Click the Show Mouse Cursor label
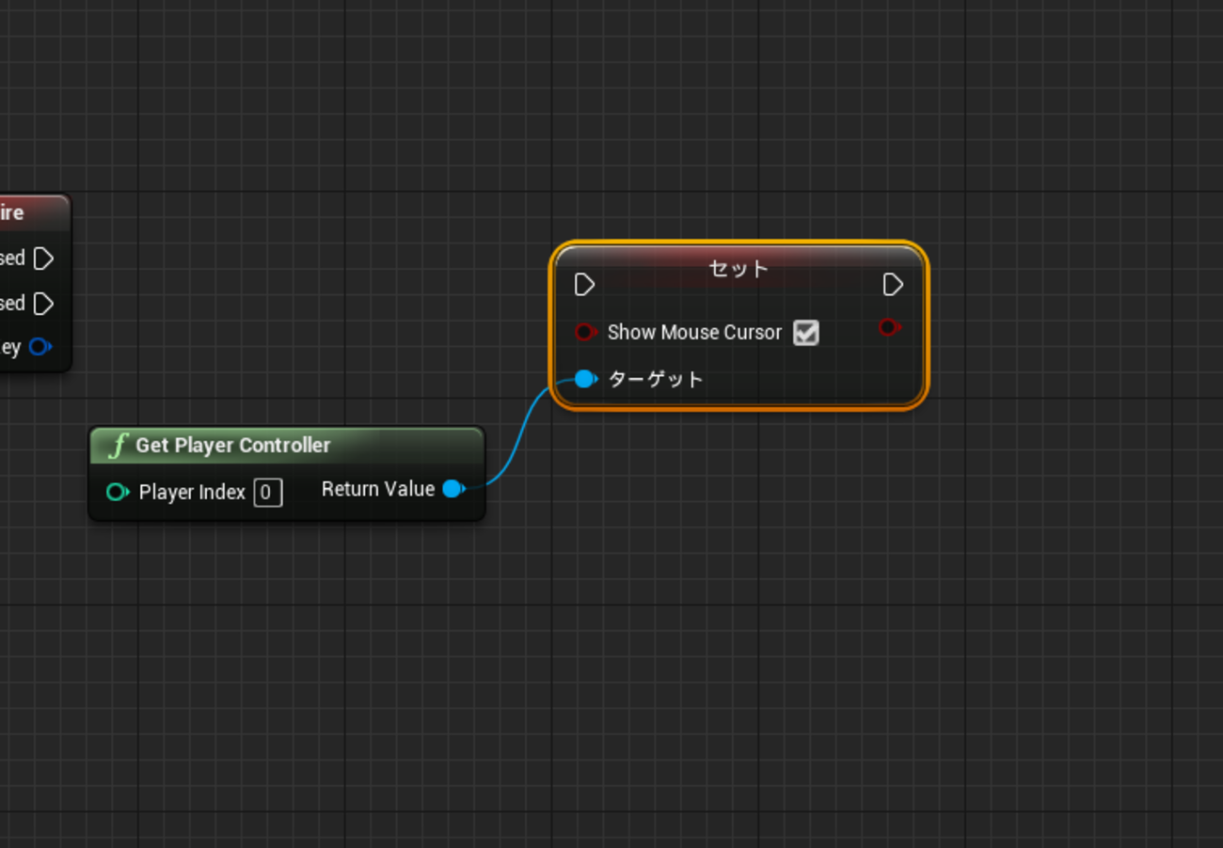Screen dimensions: 1223x848 pos(694,333)
